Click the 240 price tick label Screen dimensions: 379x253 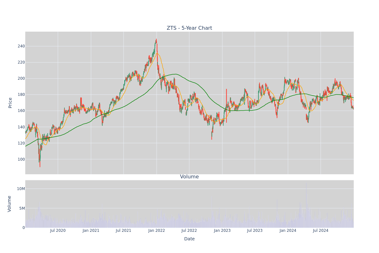[21, 46]
